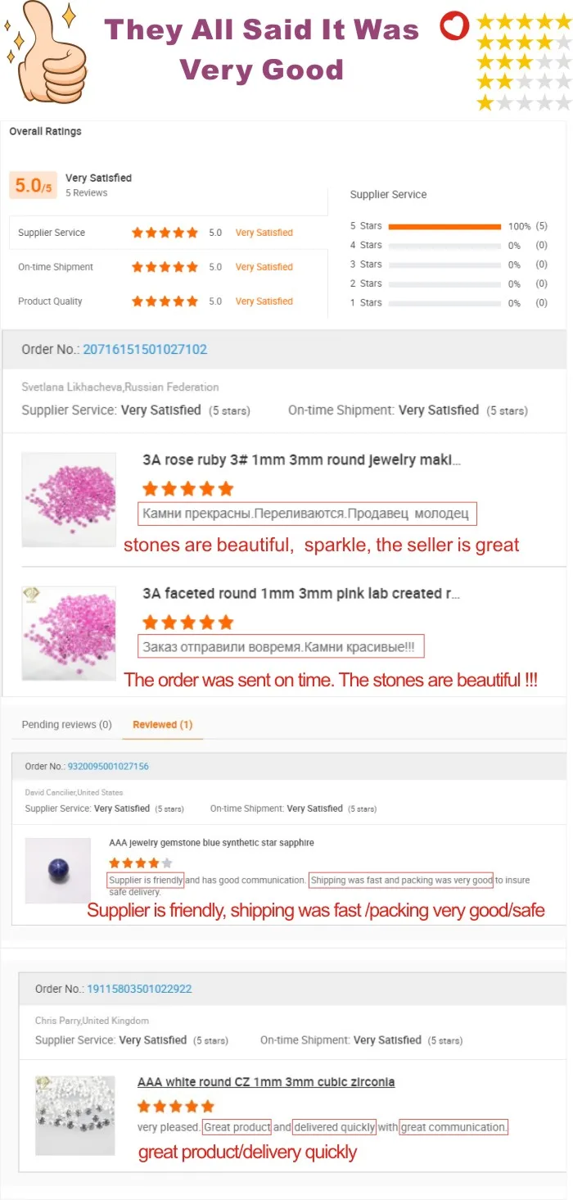
Task: Open order number 9320095001027156
Action: click(108, 767)
